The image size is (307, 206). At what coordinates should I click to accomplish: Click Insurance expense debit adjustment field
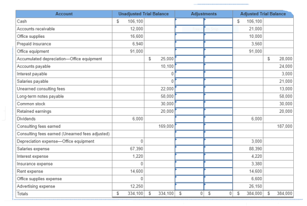coord(189,164)
